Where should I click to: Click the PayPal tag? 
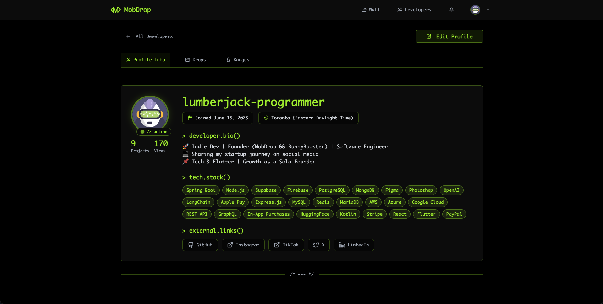click(x=454, y=214)
